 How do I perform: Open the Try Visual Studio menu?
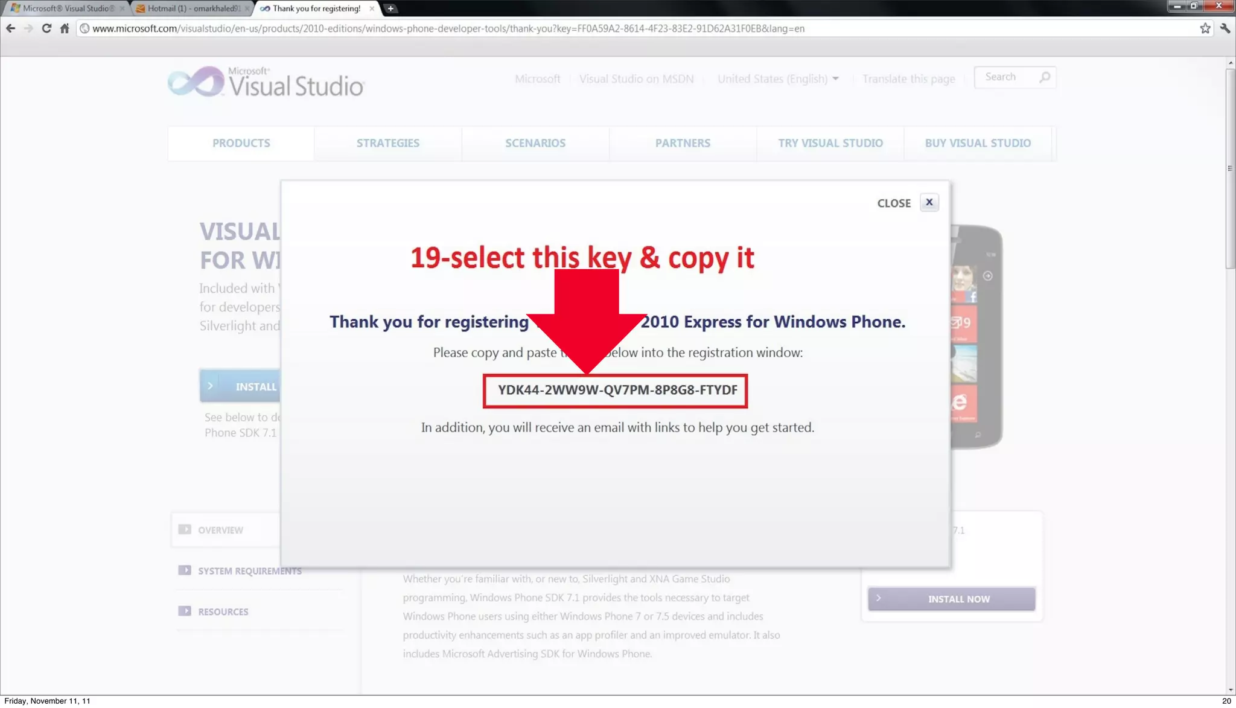pos(830,143)
